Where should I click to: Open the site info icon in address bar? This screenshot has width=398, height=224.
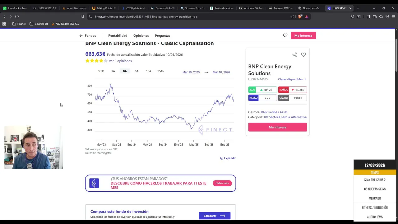pyautogui.click(x=90, y=16)
